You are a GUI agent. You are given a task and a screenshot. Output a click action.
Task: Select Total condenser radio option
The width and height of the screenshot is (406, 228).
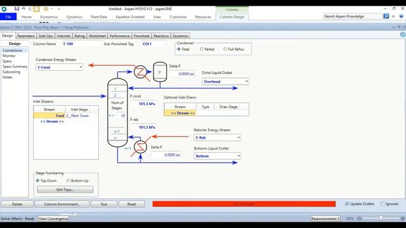[179, 49]
